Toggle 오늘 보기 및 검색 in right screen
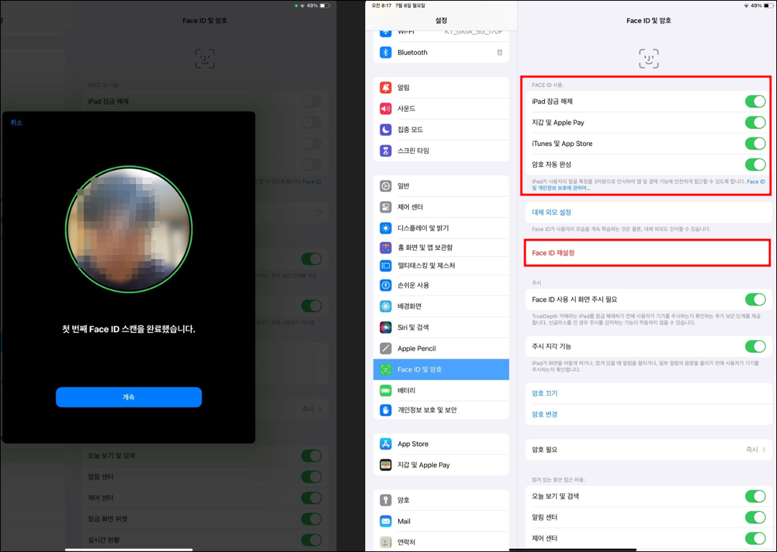The height and width of the screenshot is (552, 777). 756,496
